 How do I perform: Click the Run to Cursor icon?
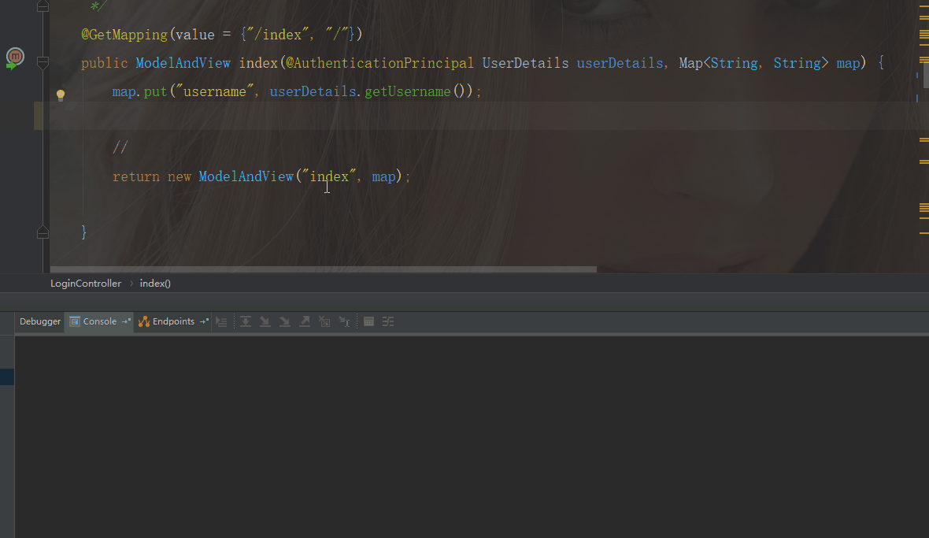click(344, 321)
